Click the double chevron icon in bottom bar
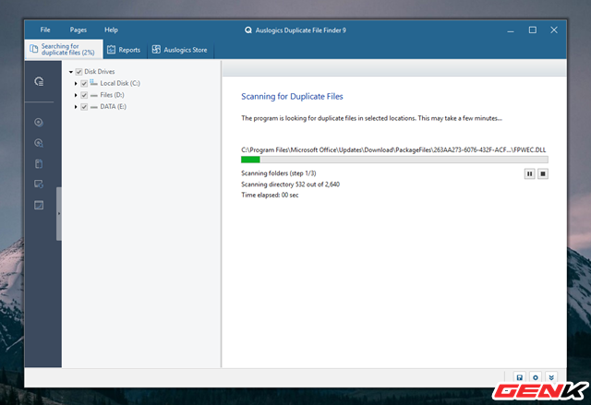 coord(551,377)
